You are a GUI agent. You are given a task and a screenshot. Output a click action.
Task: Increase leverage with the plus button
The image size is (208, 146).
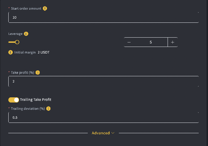click(172, 42)
